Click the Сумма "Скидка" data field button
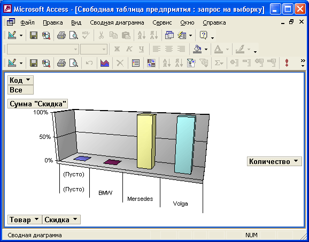Viewport: 309px width, 242px height. (37, 104)
